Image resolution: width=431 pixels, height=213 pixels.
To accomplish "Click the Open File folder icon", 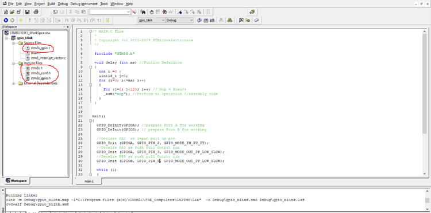I will click(x=12, y=12).
